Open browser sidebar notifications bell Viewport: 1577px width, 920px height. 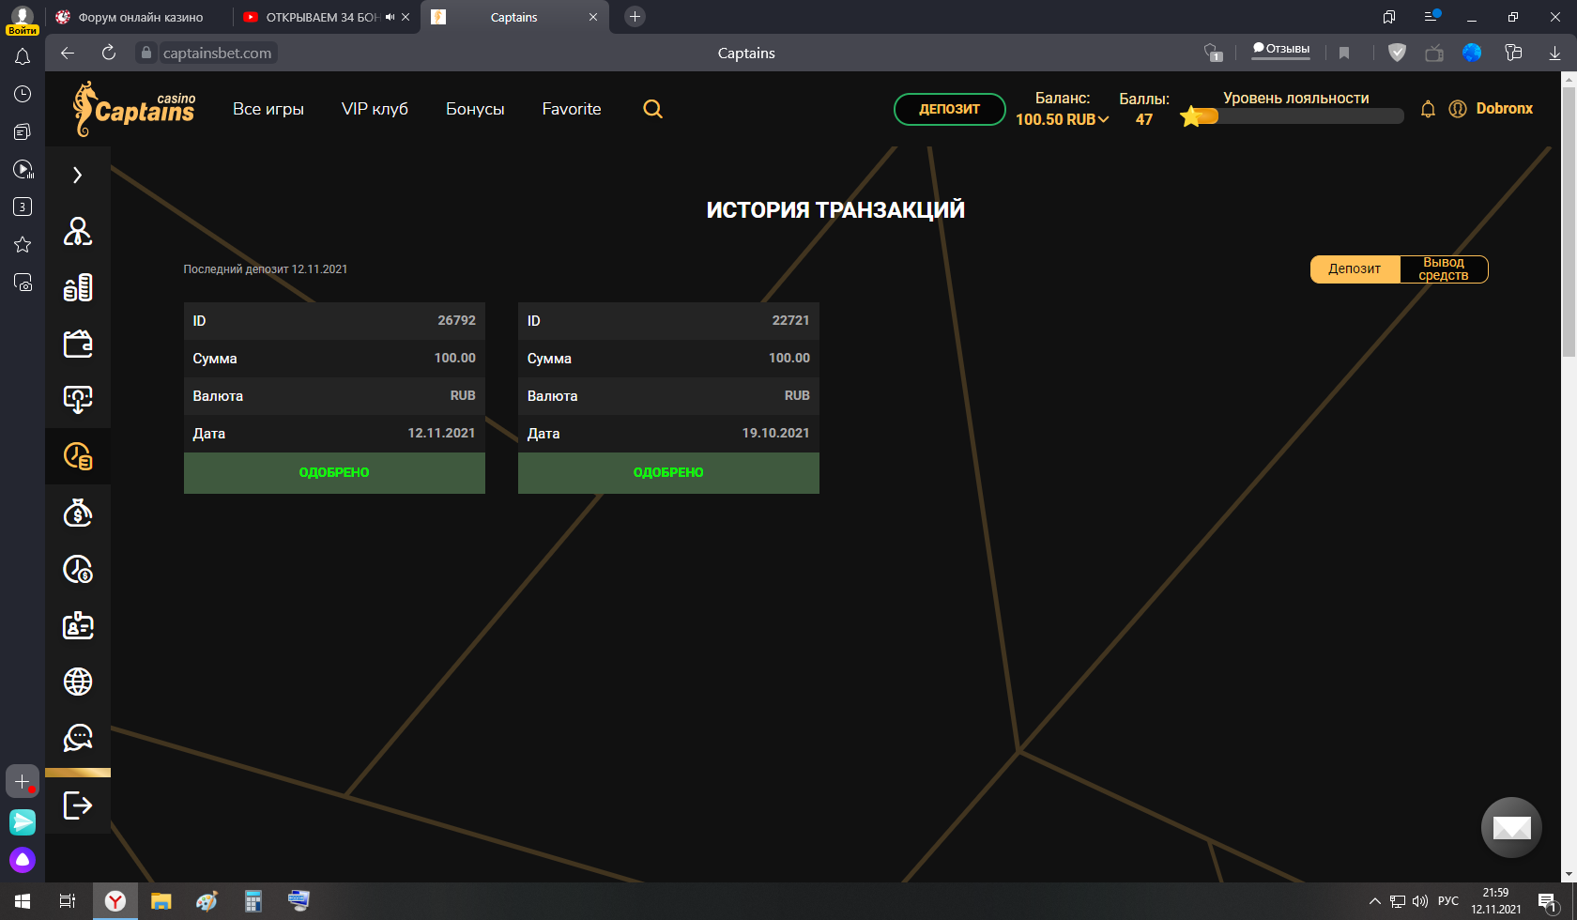coord(23,57)
